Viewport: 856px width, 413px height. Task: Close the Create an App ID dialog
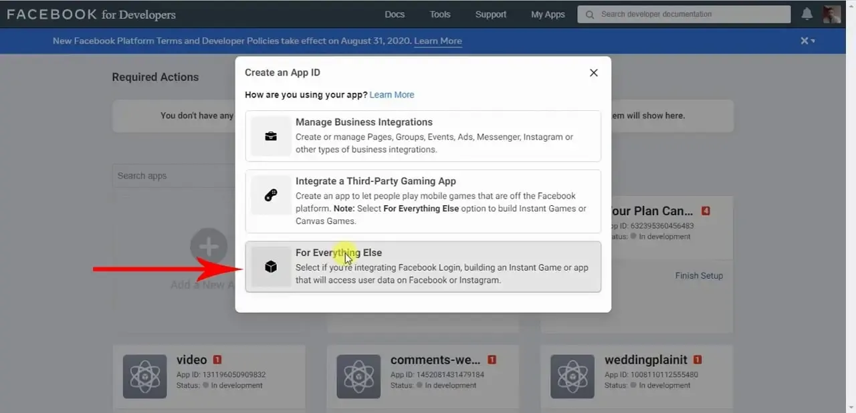coord(593,73)
